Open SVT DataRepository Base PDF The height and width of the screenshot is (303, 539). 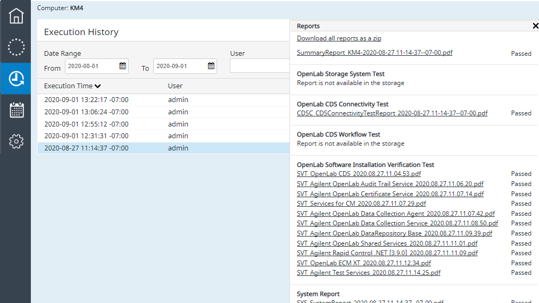[x=395, y=233]
